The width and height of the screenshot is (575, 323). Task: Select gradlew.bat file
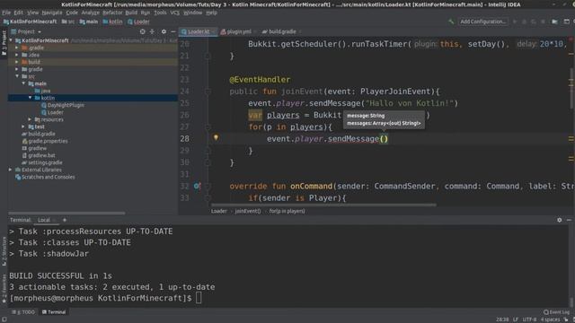(38, 155)
